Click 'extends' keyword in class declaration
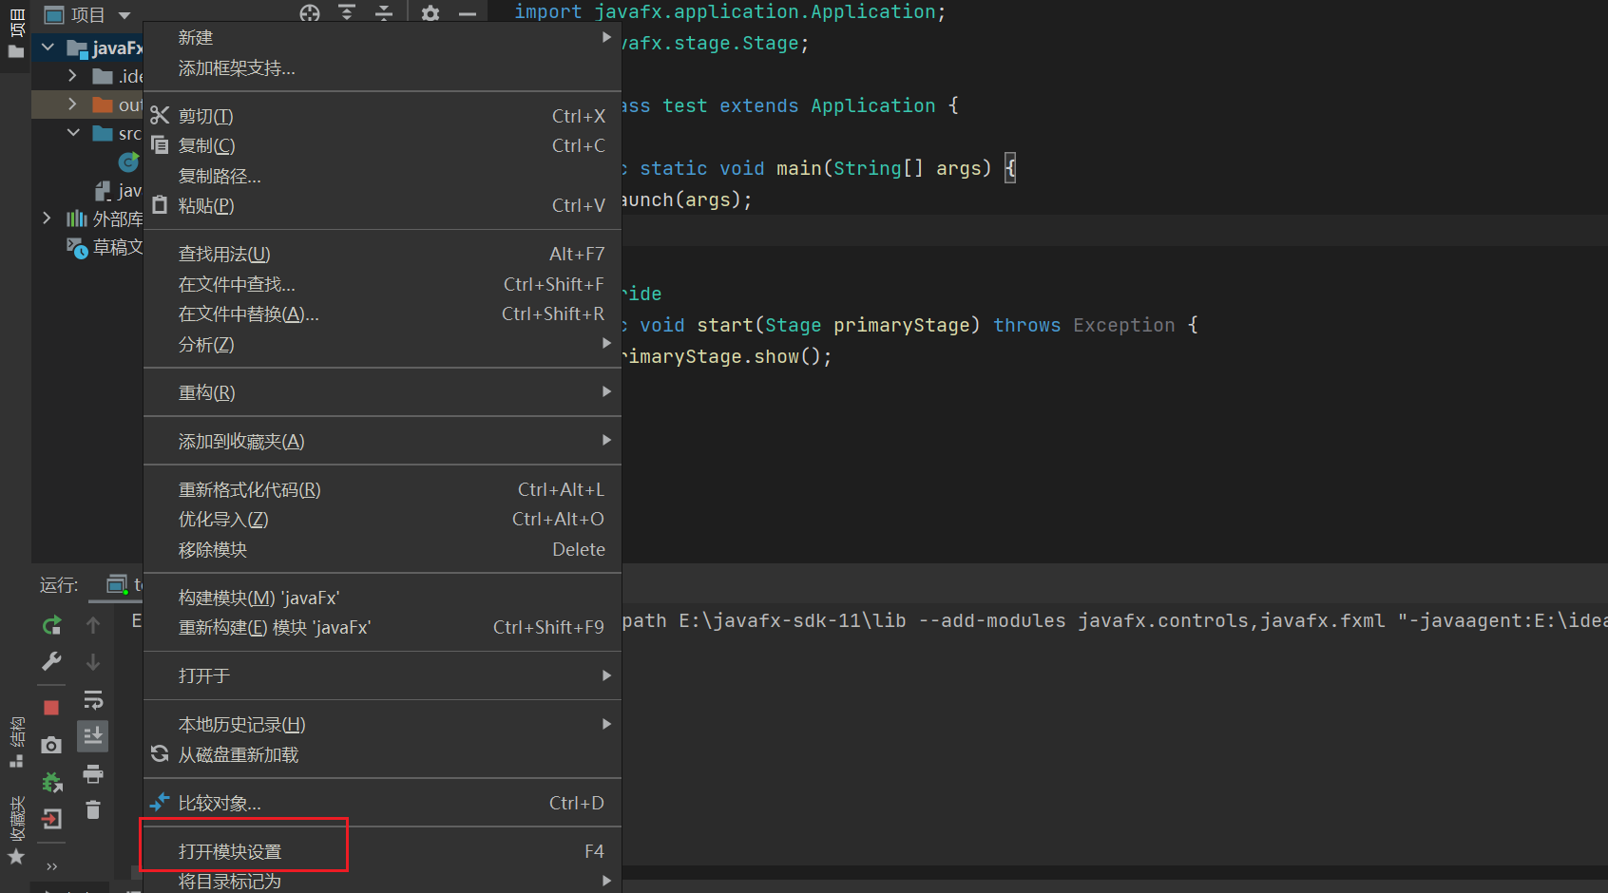This screenshot has width=1608, height=893. pyautogui.click(x=759, y=105)
